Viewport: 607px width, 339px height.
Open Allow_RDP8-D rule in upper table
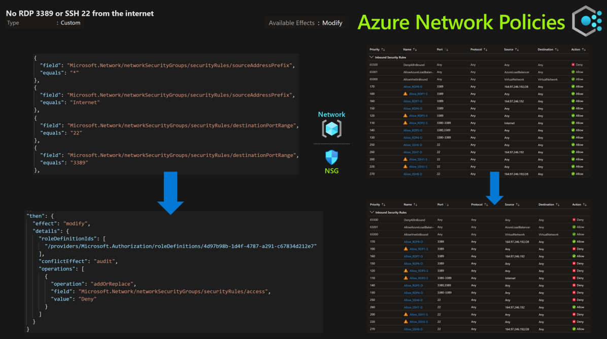click(x=413, y=87)
